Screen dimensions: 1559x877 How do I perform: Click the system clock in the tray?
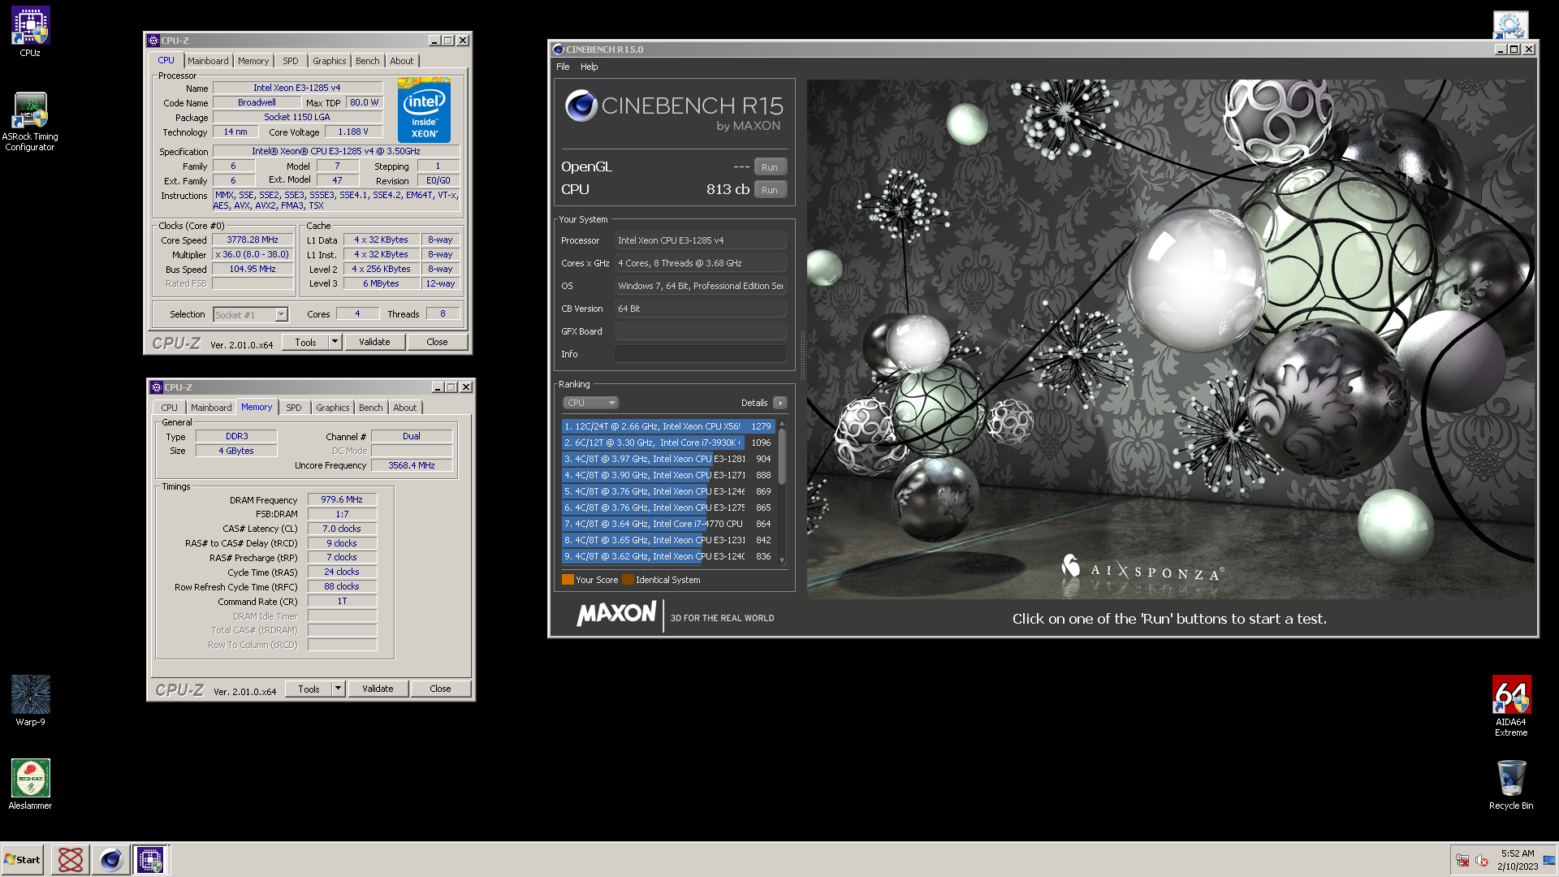[x=1518, y=860]
